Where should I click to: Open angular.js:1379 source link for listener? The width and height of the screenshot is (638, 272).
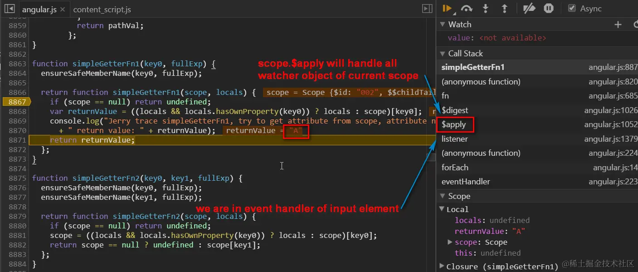[611, 139]
